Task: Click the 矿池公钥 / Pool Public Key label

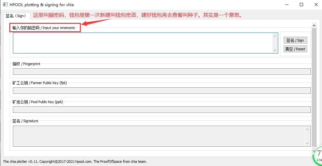Action: coord(38,102)
